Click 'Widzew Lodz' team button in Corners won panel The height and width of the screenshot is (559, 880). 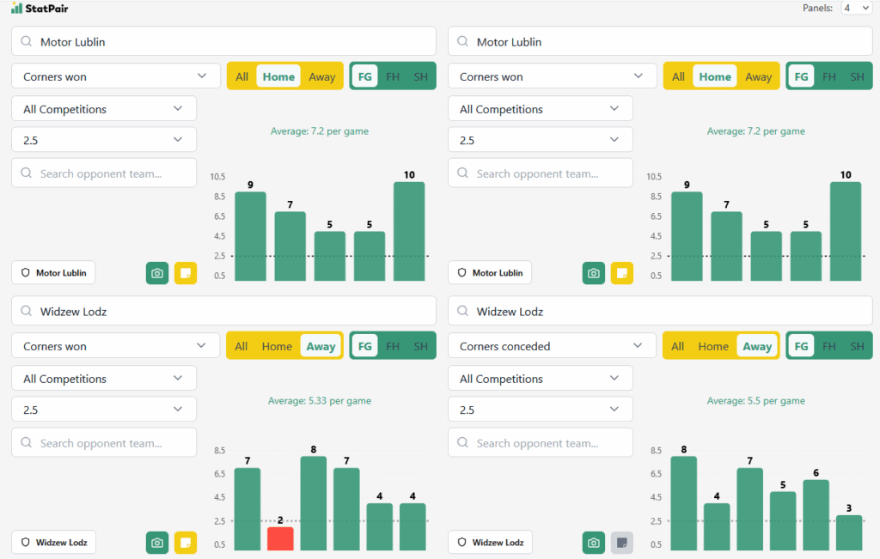53,543
